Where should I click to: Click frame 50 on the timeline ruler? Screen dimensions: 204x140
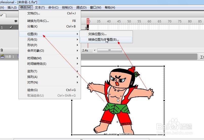(x=129, y=21)
